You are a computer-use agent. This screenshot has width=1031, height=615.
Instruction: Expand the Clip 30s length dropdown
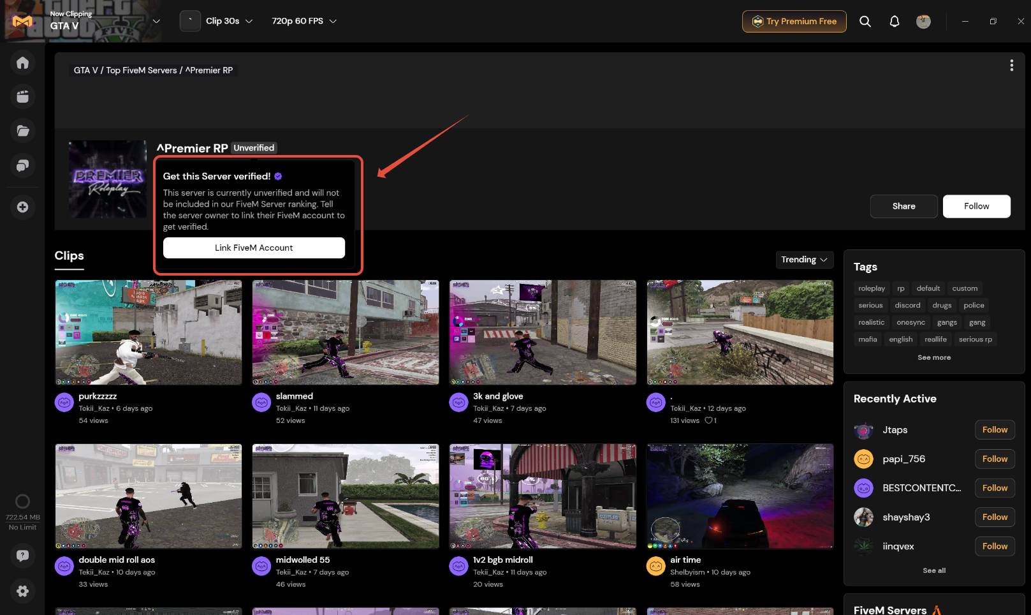click(229, 21)
